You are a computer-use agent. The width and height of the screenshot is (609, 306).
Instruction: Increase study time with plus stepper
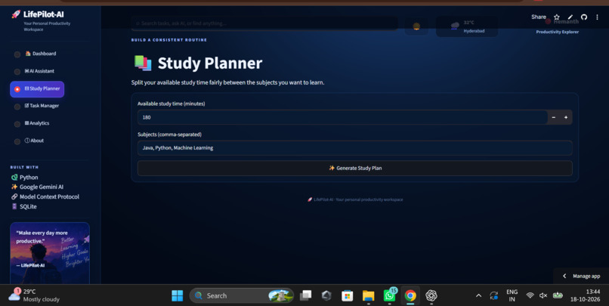(x=566, y=117)
